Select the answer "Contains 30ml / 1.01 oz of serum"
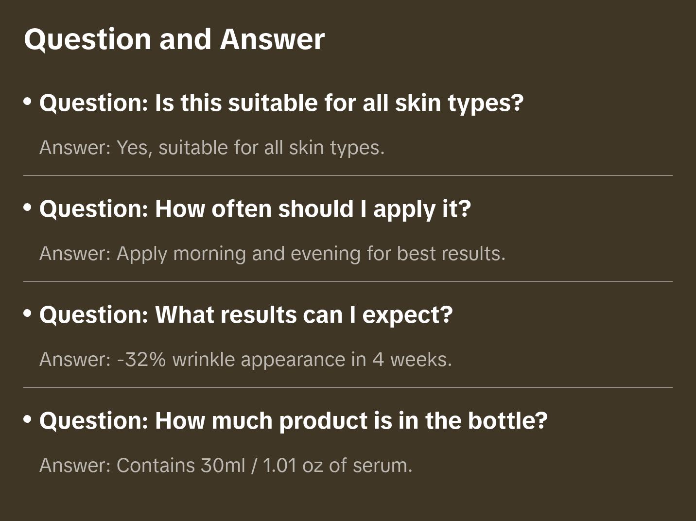This screenshot has width=696, height=521. click(x=226, y=466)
